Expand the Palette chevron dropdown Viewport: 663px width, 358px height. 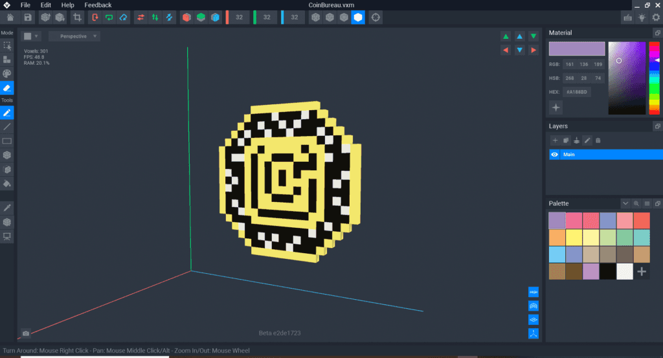(625, 203)
